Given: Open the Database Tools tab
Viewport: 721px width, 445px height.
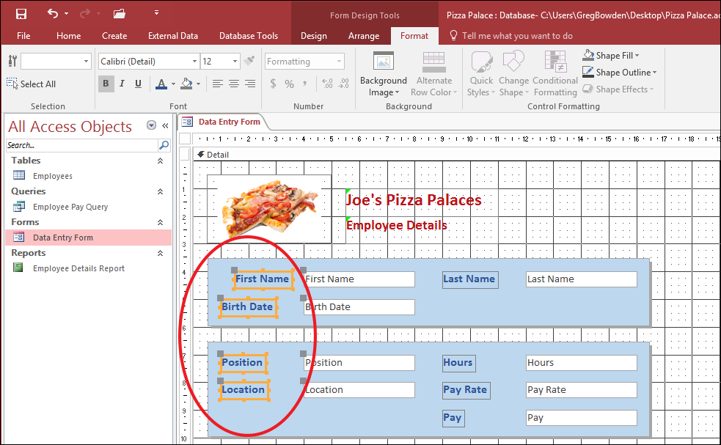Looking at the screenshot, I should tap(249, 36).
